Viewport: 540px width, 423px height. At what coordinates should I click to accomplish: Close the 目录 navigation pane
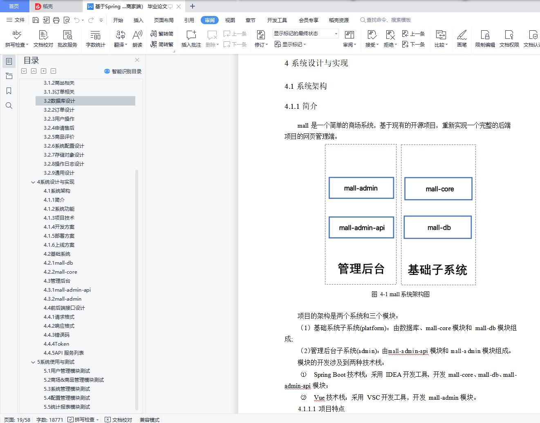pos(137,60)
